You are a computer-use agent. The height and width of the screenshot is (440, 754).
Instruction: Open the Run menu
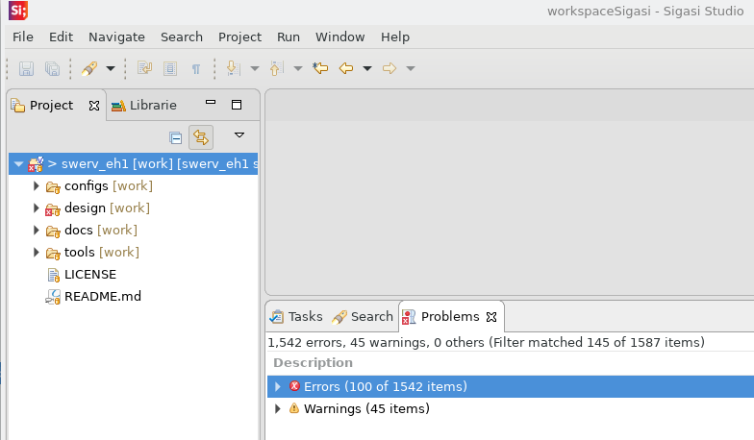point(289,37)
